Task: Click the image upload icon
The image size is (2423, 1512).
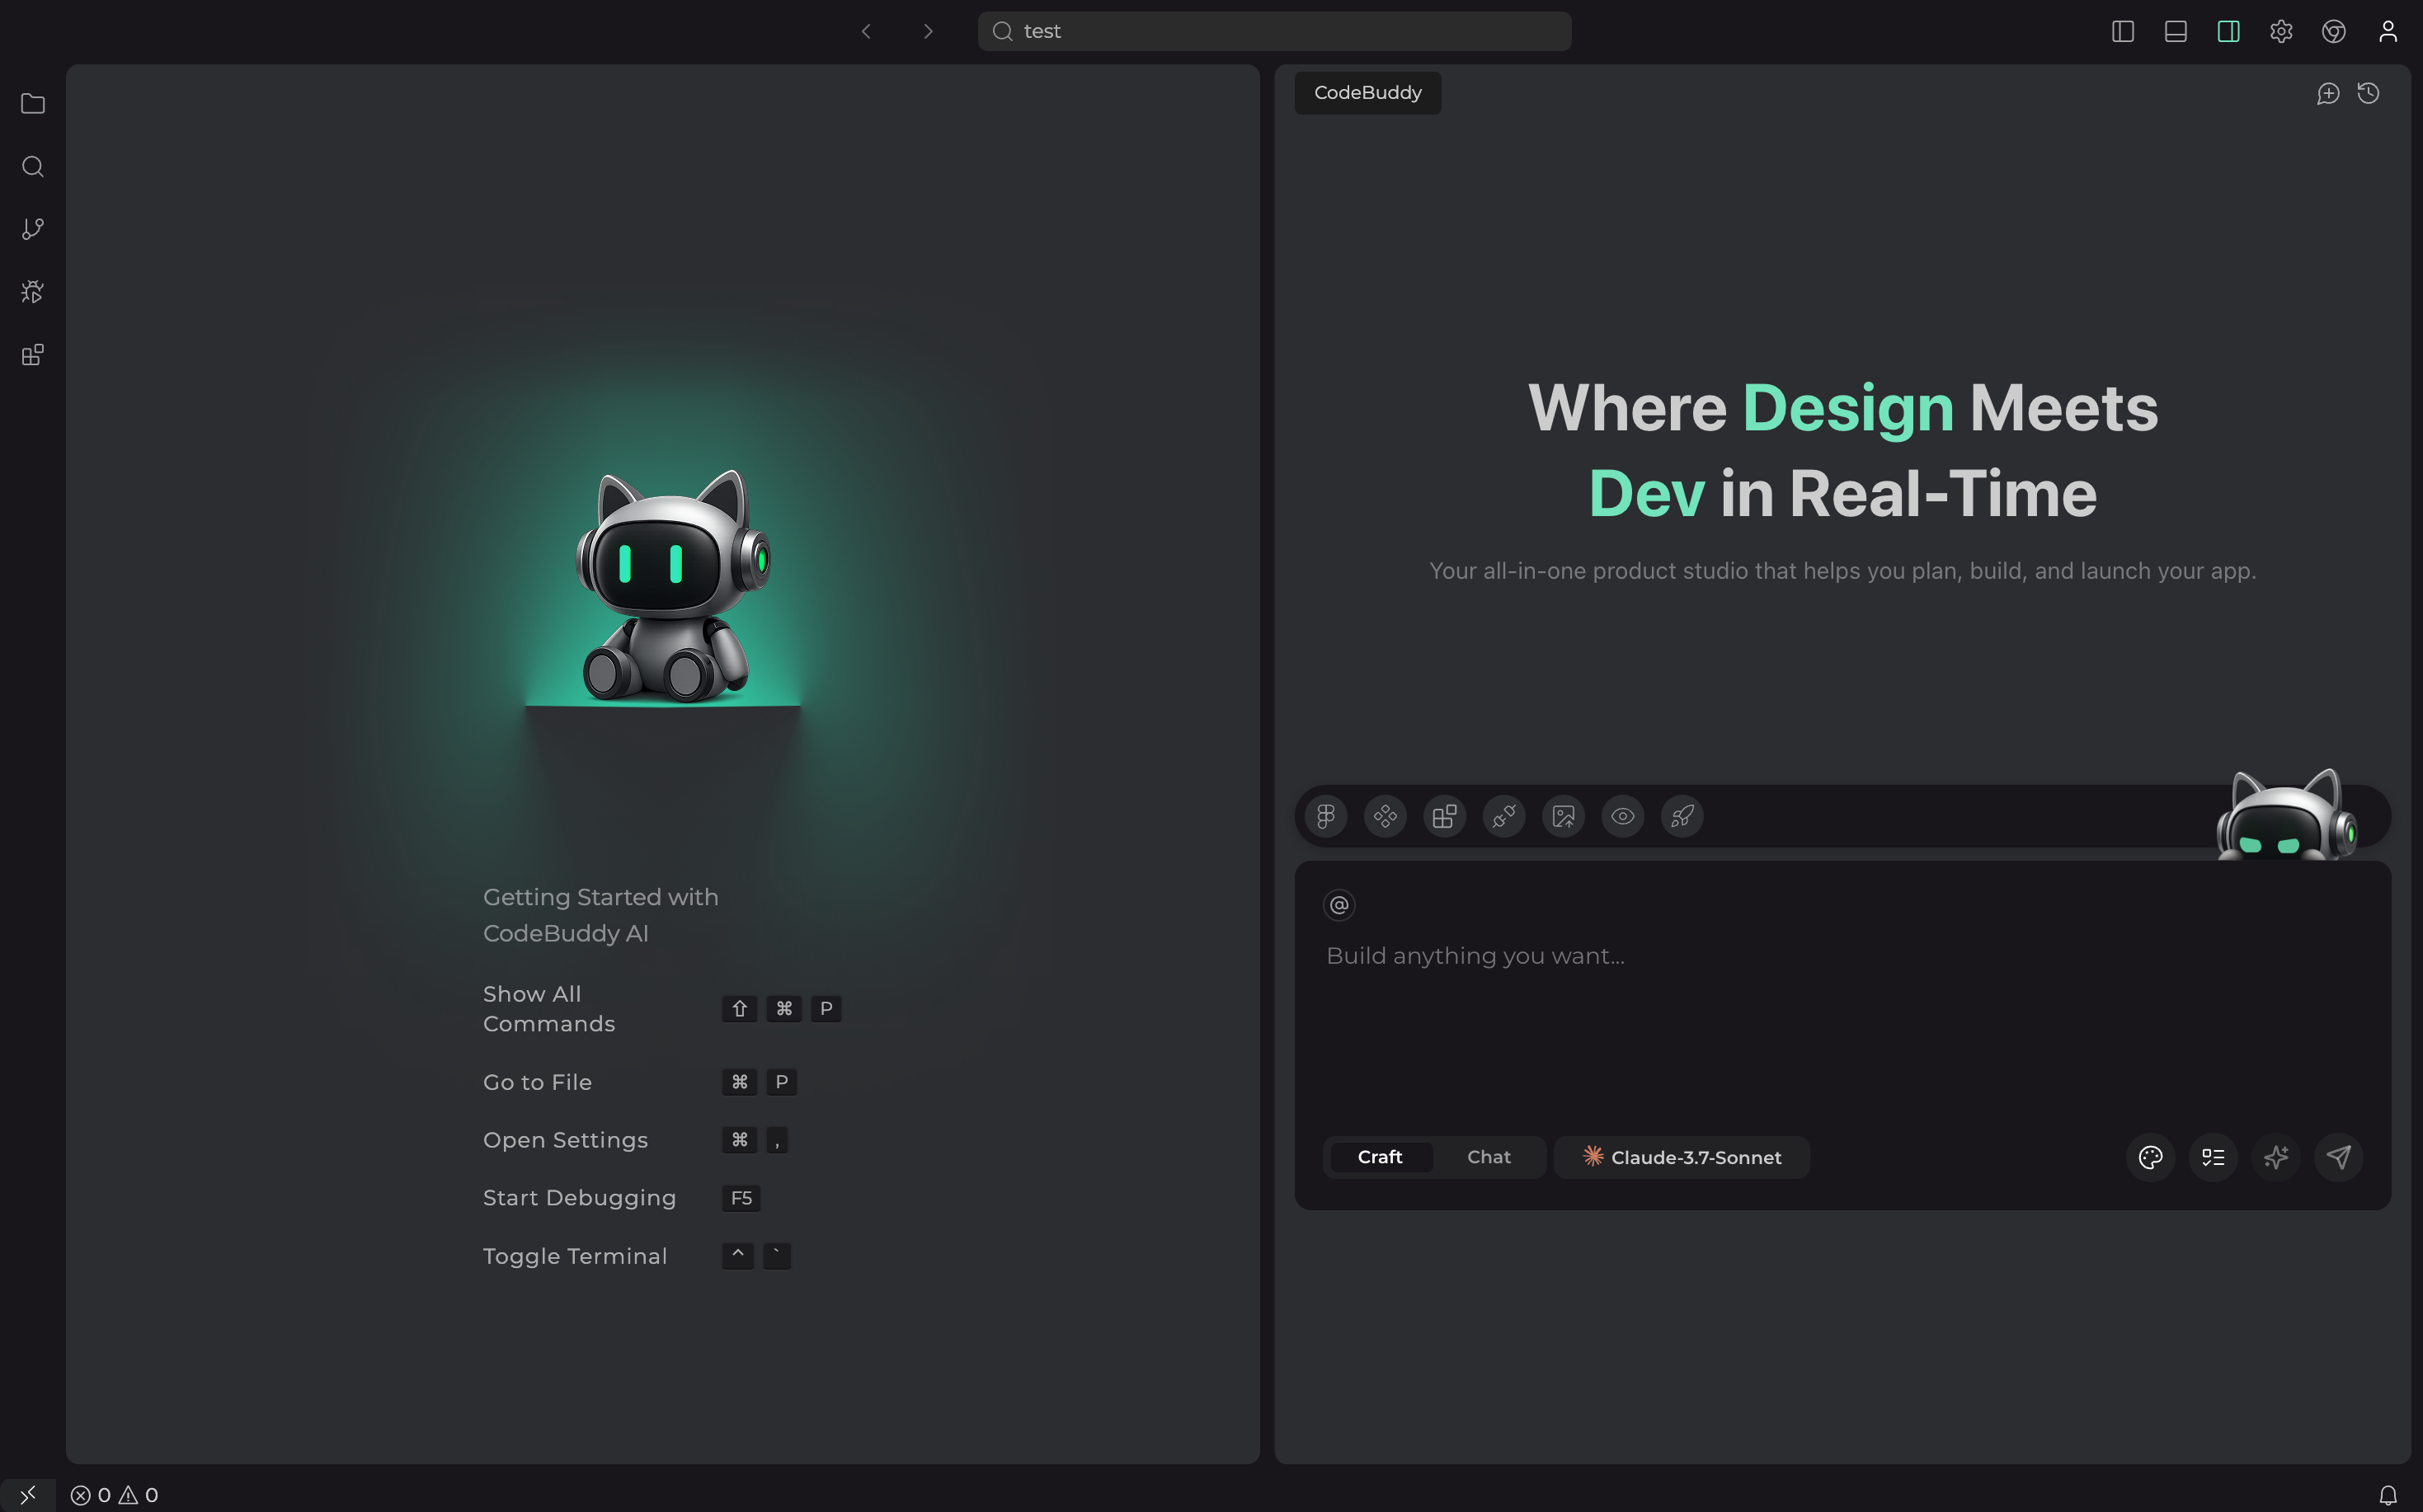Action: pos(1564,817)
